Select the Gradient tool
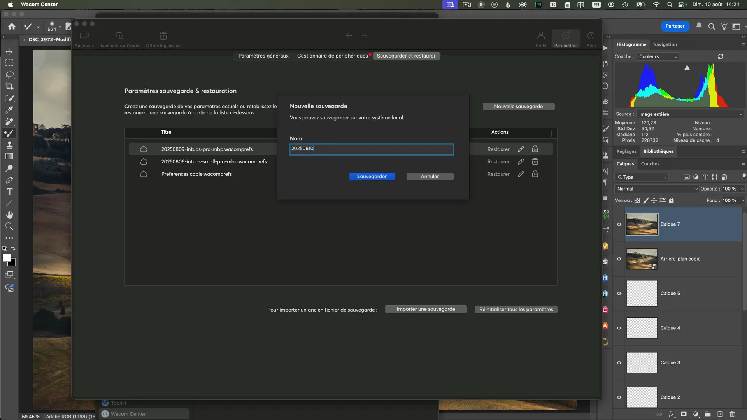 click(x=9, y=156)
